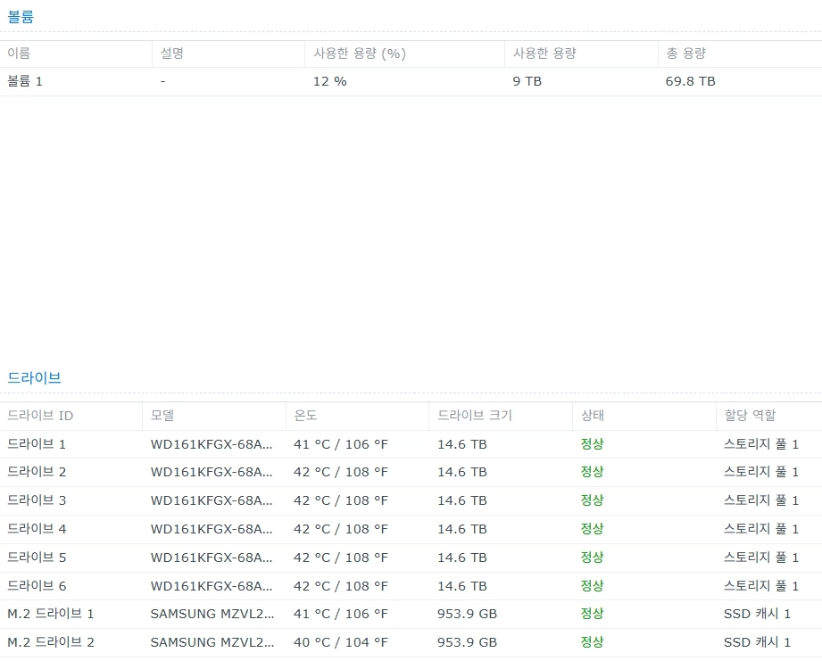Select the 볼륨 1 row name
Viewport: 822px width, 661px height.
[25, 81]
